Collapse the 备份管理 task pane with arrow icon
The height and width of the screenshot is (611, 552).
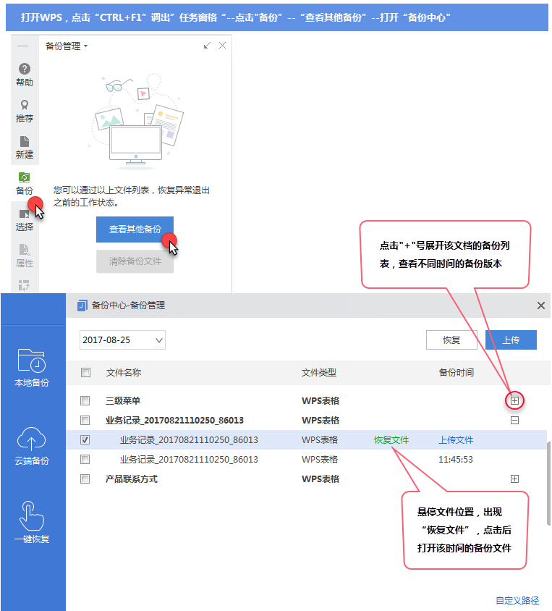tap(207, 46)
